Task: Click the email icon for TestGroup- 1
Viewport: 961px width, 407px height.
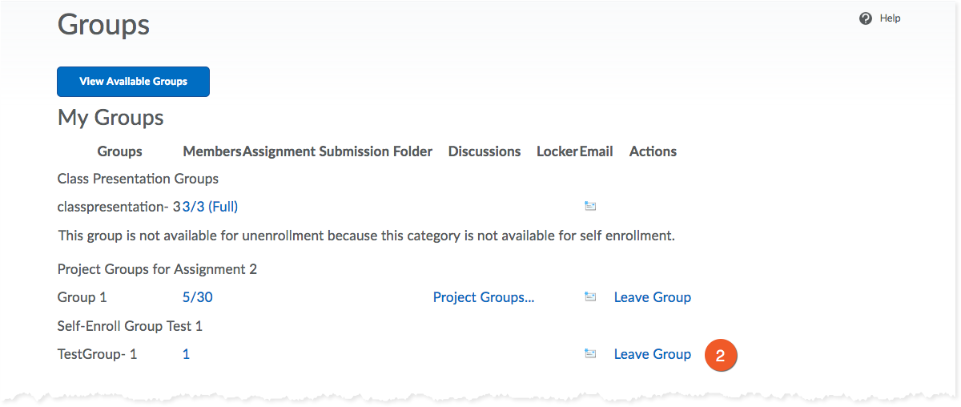Action: 590,354
